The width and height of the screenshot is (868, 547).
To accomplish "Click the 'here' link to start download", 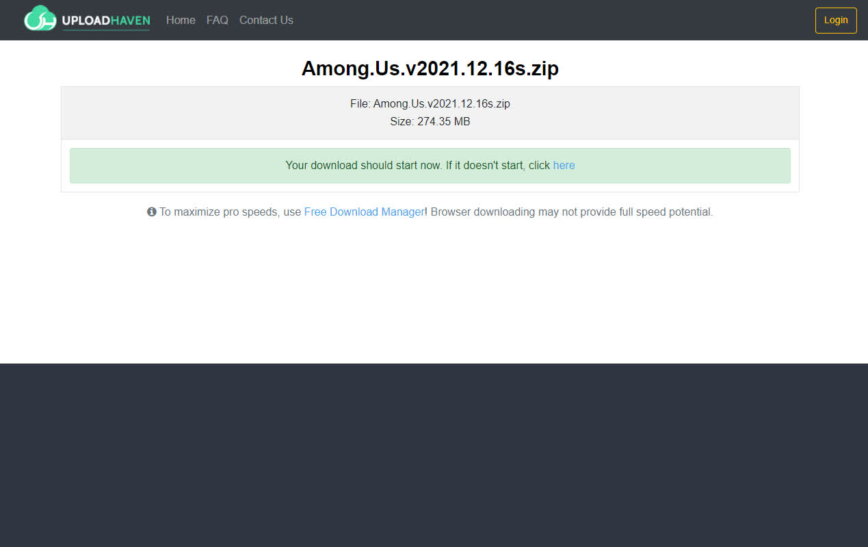I will (x=564, y=166).
